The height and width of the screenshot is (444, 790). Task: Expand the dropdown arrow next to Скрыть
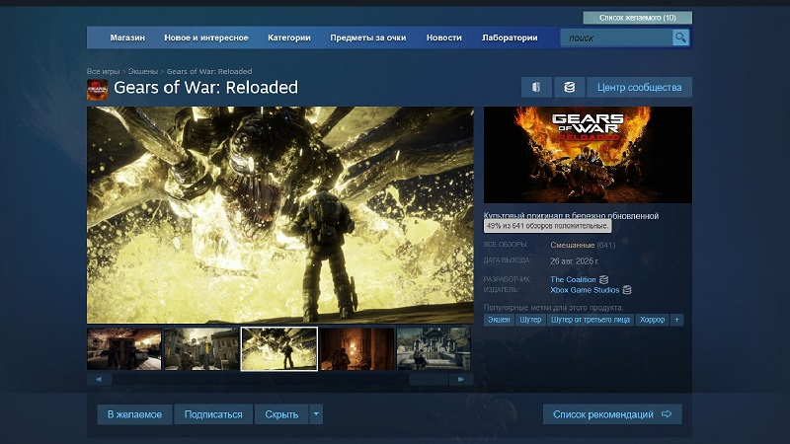pos(316,413)
